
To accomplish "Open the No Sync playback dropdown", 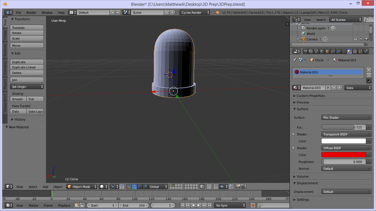I will [x=230, y=205].
